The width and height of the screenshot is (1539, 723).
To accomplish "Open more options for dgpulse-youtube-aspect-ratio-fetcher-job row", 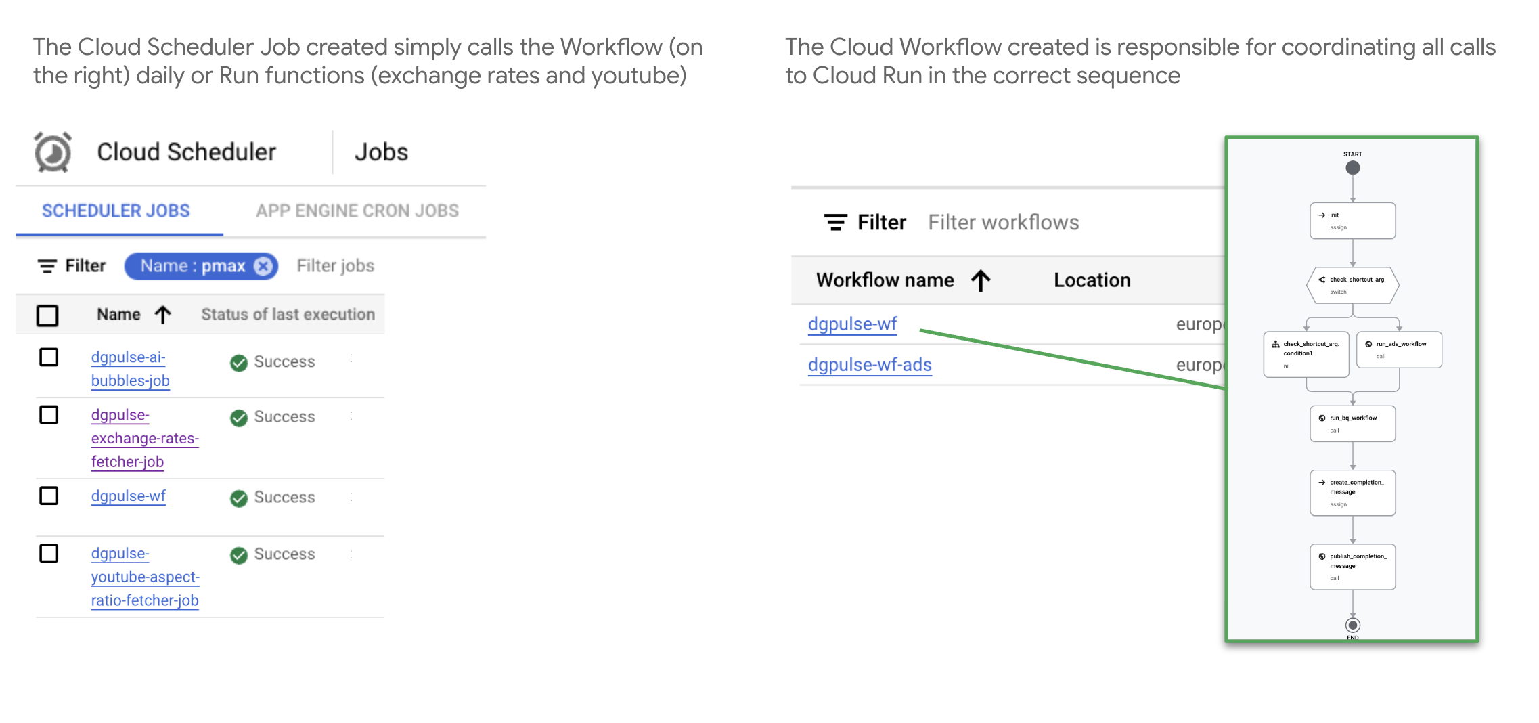I will 351,554.
